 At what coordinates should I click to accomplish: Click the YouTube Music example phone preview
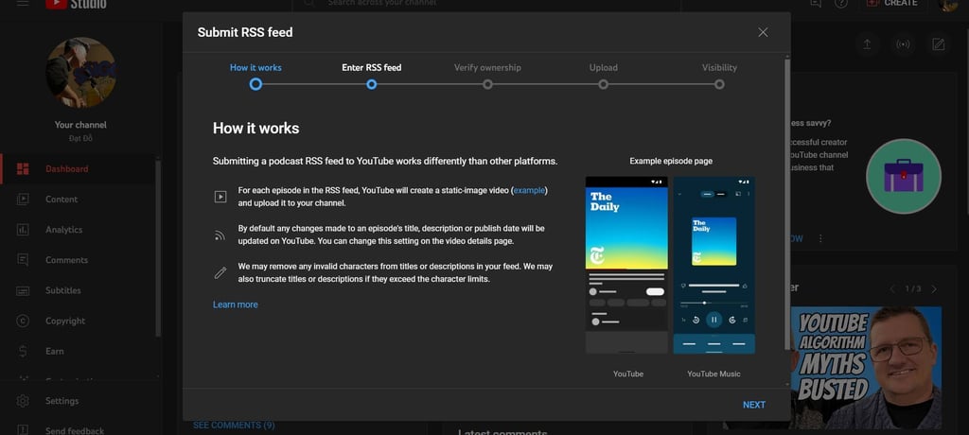[714, 265]
